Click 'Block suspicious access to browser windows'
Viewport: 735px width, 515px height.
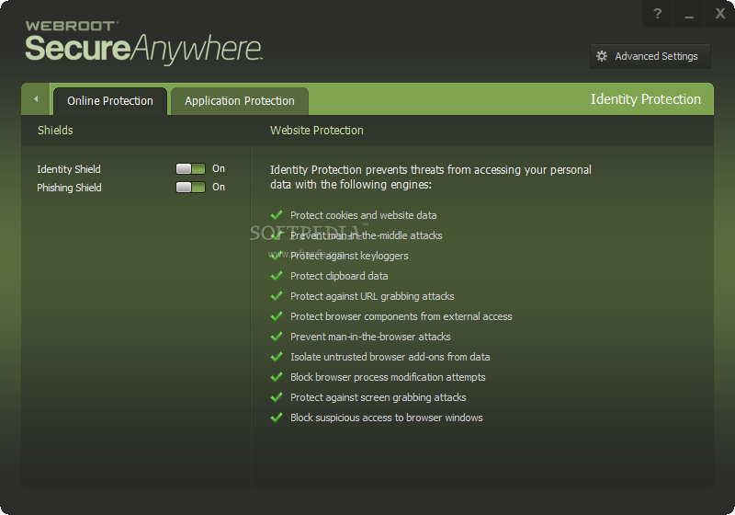click(386, 418)
